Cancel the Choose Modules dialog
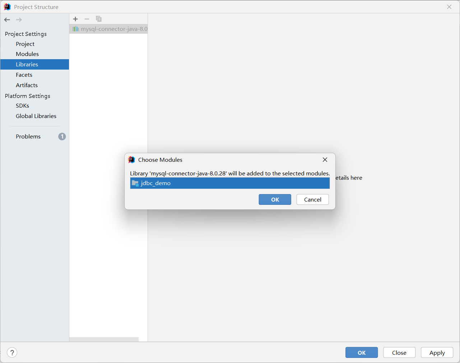This screenshot has width=460, height=363. click(313, 200)
